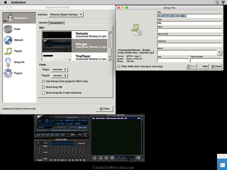This screenshot has width=227, height=170.
Task: Click the player volume slider
Action: click(62, 127)
